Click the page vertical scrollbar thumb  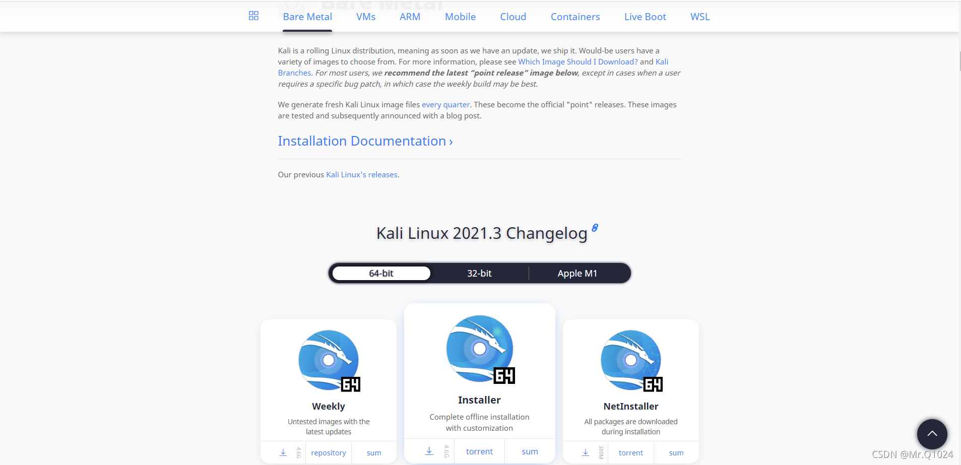point(959,60)
